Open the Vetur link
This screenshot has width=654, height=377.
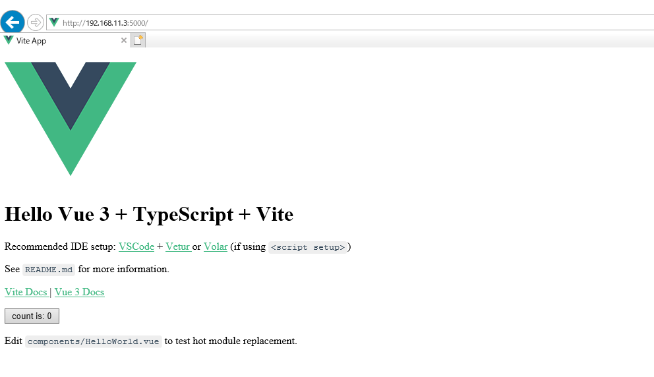178,246
